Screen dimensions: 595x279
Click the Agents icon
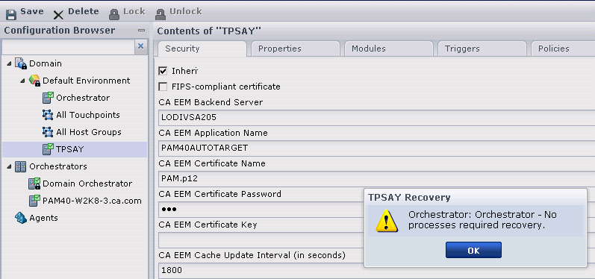click(20, 218)
